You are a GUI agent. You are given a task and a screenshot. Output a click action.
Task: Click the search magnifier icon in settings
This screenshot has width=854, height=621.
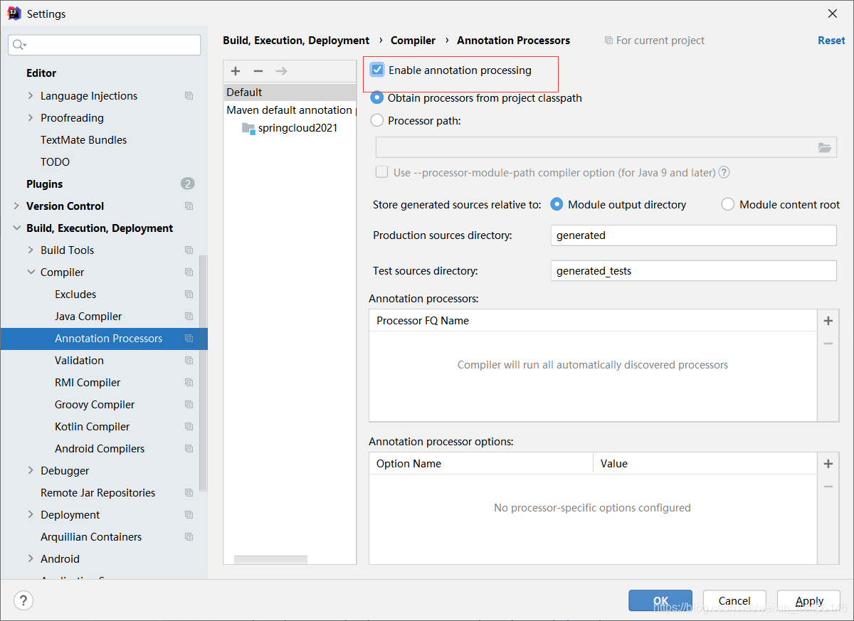(x=19, y=45)
